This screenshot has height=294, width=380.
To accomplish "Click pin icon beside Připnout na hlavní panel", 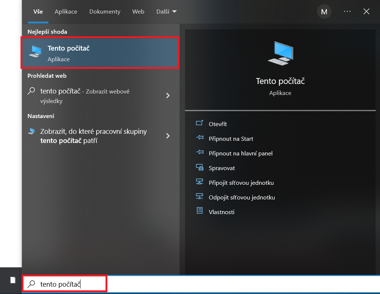I will coord(200,152).
